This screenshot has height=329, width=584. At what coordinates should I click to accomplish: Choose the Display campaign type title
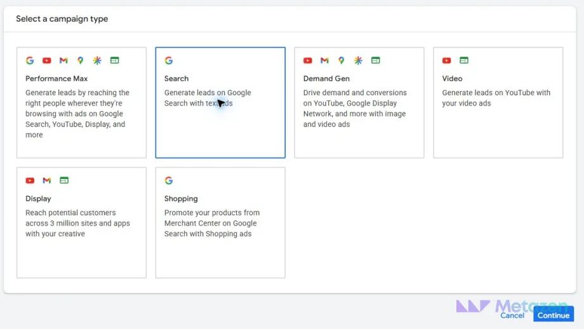[x=38, y=199]
